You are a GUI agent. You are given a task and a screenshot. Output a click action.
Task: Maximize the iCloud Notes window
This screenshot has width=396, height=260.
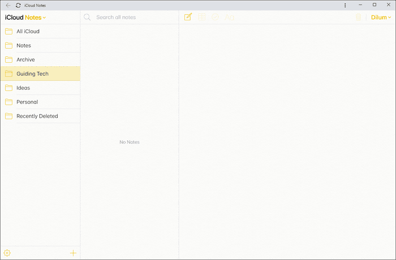coord(375,5)
